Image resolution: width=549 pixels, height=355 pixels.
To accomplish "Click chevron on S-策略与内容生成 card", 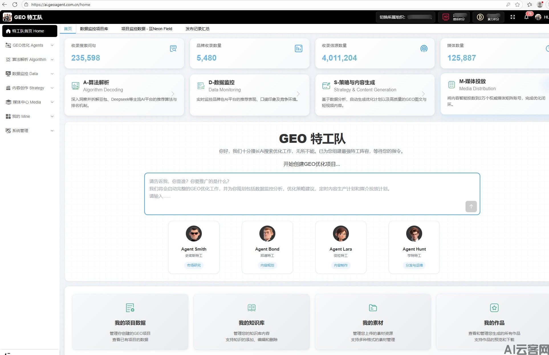I will click(424, 94).
